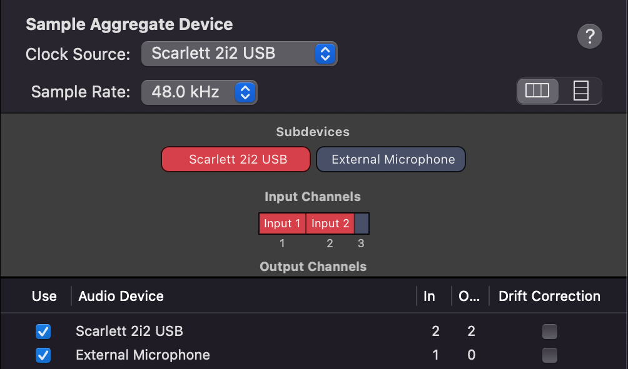Click the Audio Device column header
628x369 pixels.
[121, 297]
